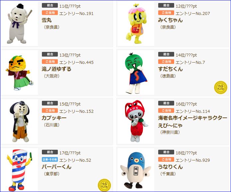231x192 pixels.
Task: Open the カブッキー kabuki mascot picture
Action: coord(19,121)
